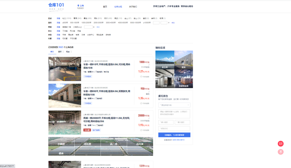The image size is (291, 168).
Task: Select fire rating 甲类
Action: [79, 31]
